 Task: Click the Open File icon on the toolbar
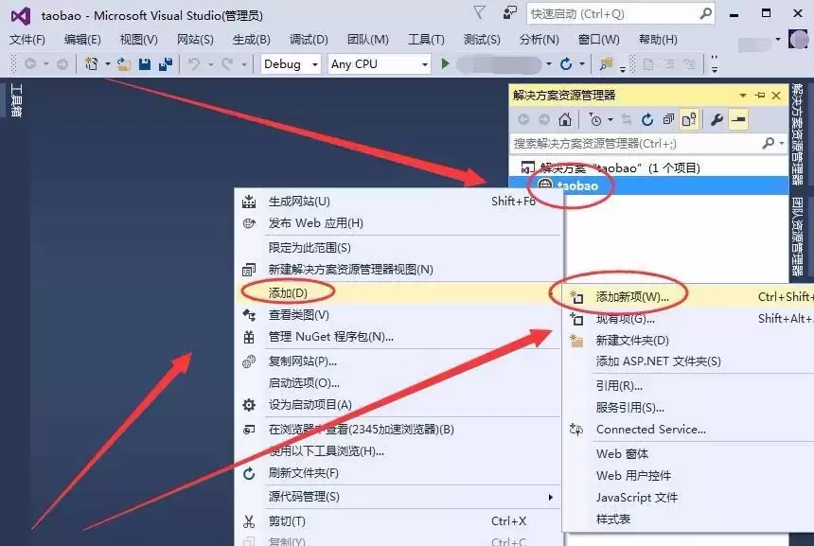tap(123, 64)
